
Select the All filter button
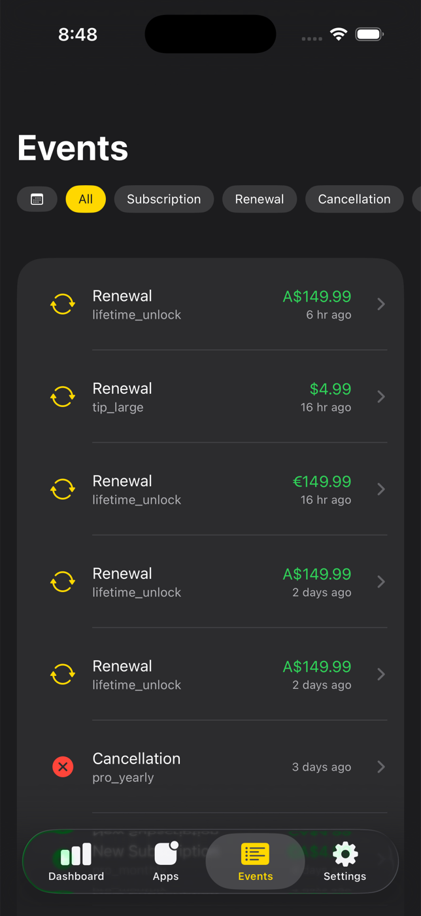[86, 199]
